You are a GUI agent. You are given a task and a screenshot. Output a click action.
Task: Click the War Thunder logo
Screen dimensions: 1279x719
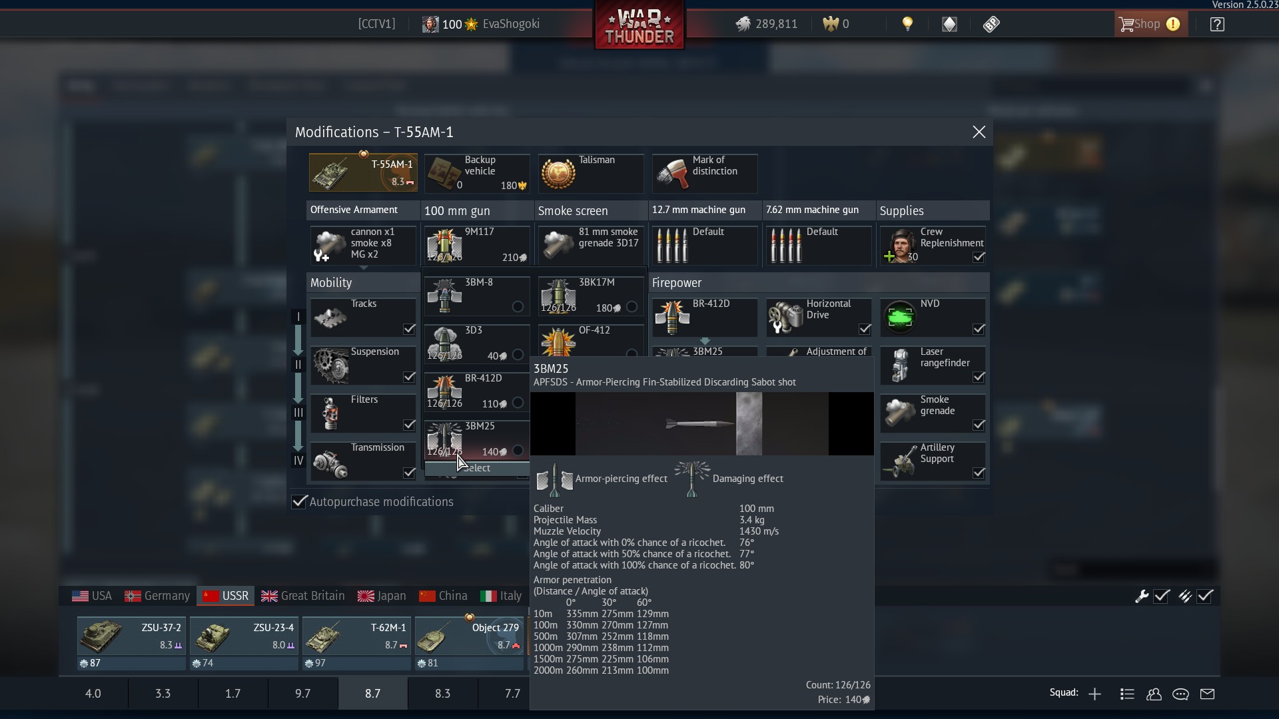(639, 27)
